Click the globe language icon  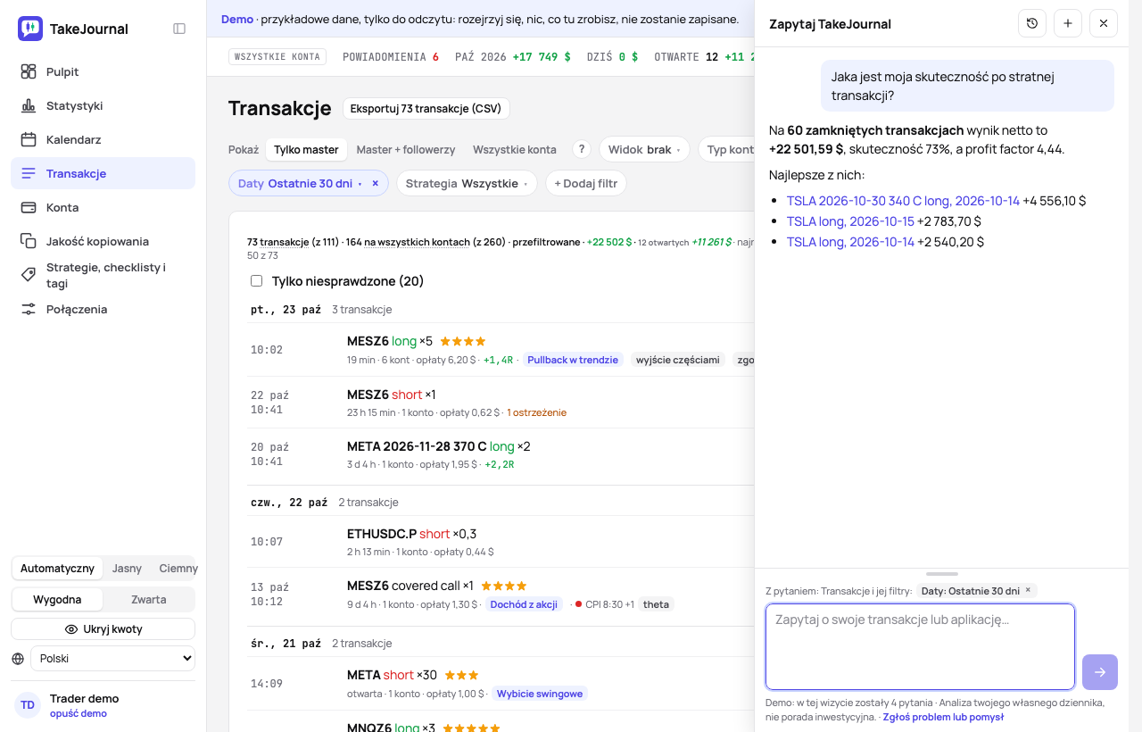(18, 659)
